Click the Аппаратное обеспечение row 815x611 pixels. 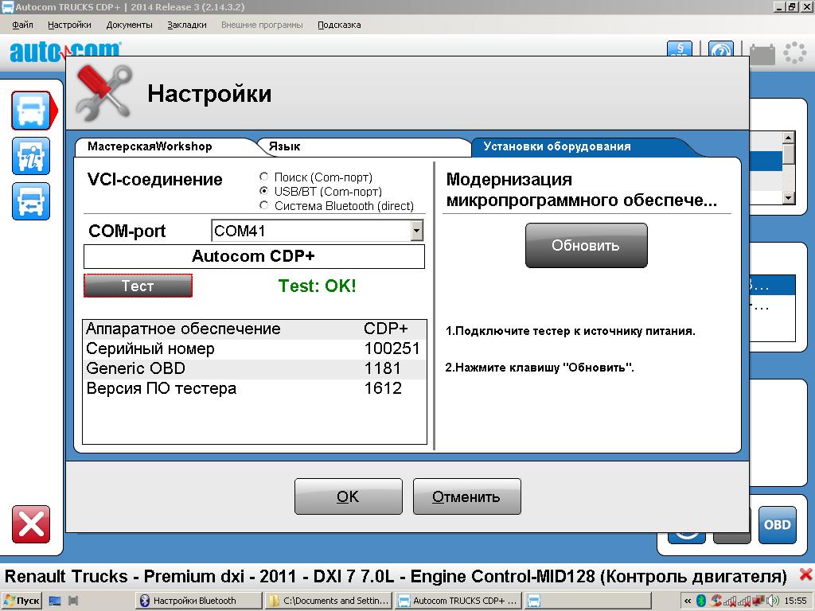point(254,329)
